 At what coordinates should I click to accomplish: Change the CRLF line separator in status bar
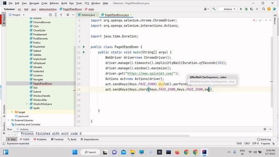click(x=247, y=143)
